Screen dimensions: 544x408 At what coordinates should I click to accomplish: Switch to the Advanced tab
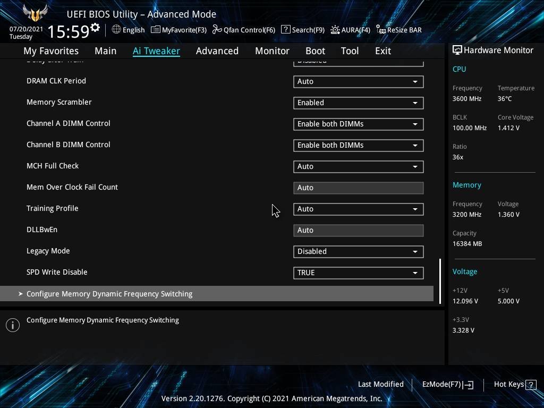point(217,51)
